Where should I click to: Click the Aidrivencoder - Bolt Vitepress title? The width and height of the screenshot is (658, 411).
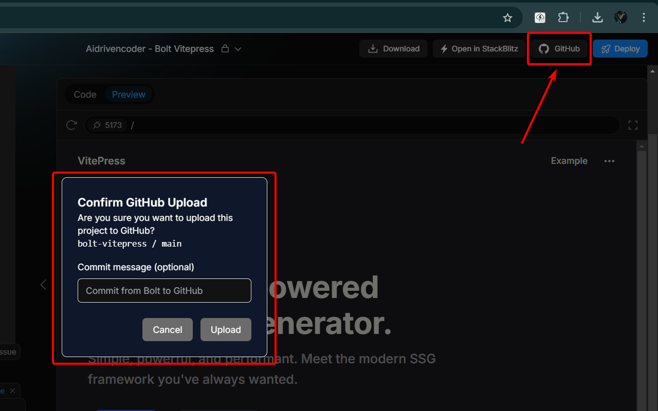(x=150, y=49)
